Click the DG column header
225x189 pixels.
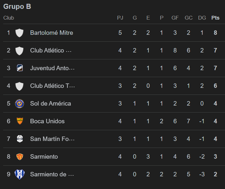click(202, 18)
